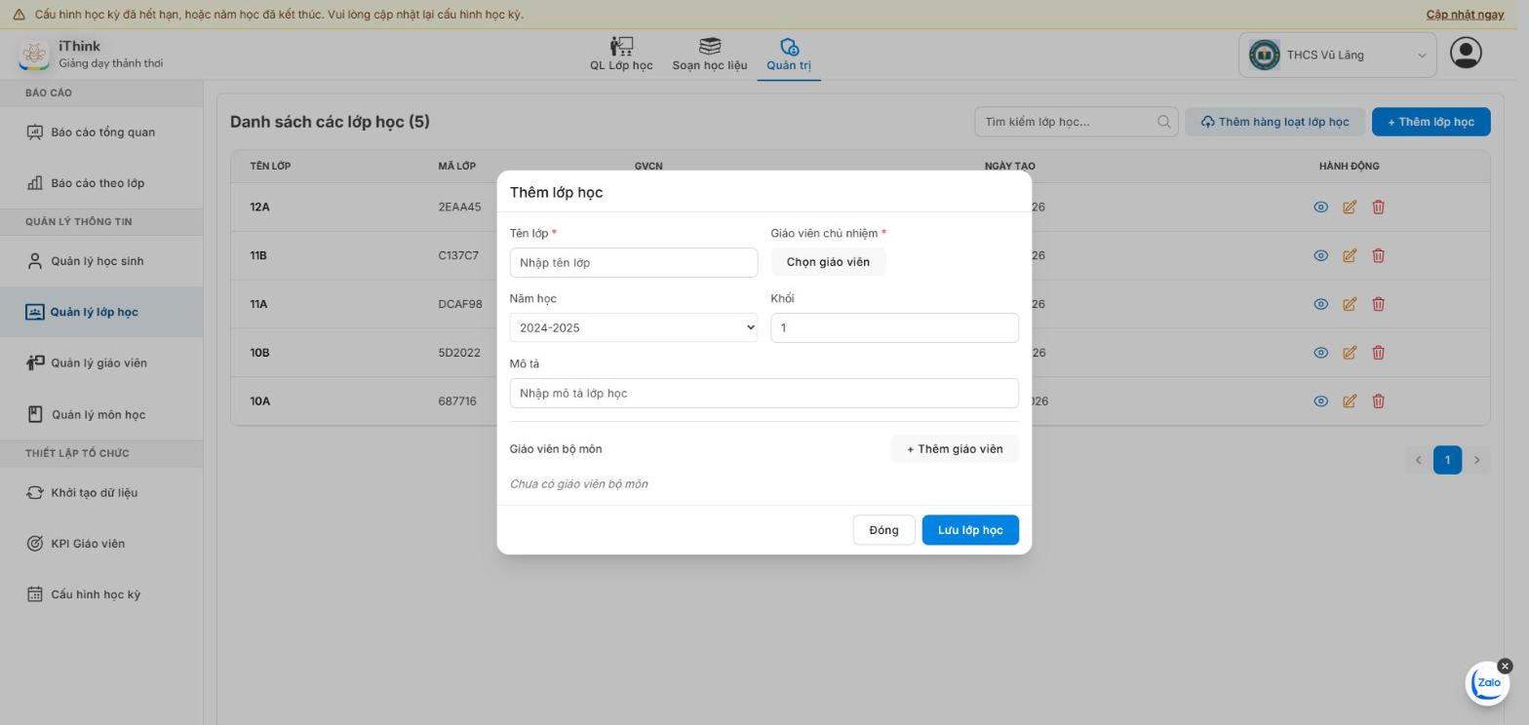Open the Zalo chat bubble
The height and width of the screenshot is (725, 1529).
1487,683
